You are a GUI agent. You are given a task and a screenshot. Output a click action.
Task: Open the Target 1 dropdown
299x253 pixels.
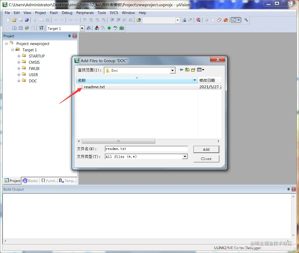point(82,28)
